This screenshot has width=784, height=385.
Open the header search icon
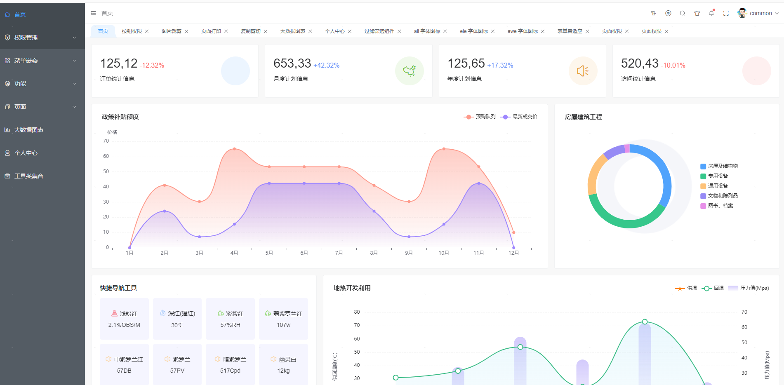pyautogui.click(x=683, y=13)
